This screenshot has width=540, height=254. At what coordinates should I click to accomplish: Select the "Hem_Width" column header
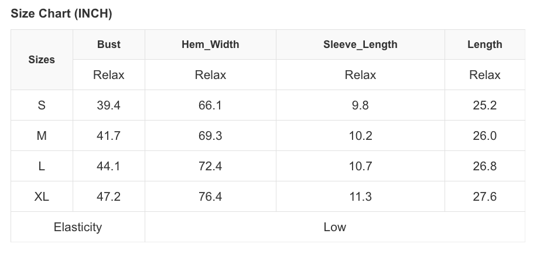(x=210, y=44)
